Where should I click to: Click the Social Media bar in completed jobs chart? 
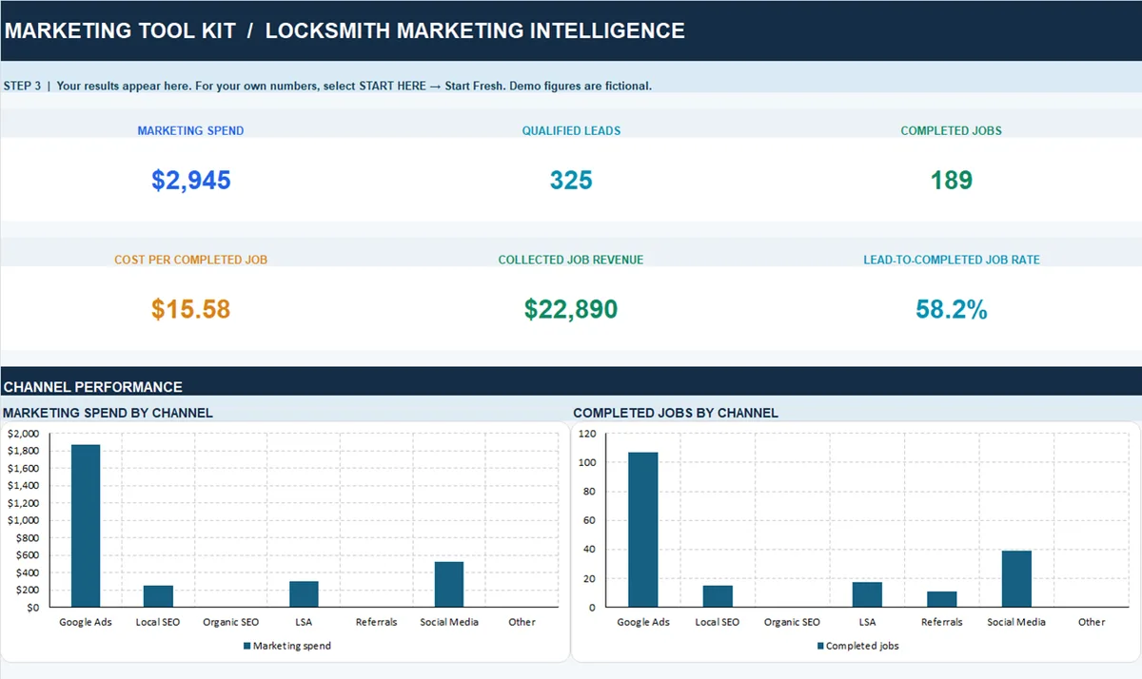[x=1016, y=579]
